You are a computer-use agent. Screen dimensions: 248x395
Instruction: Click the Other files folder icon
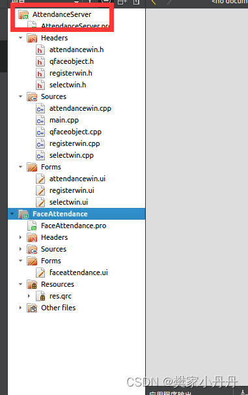[x=32, y=308]
